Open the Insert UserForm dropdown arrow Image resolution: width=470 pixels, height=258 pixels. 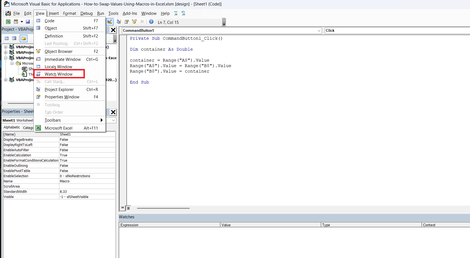click(22, 22)
